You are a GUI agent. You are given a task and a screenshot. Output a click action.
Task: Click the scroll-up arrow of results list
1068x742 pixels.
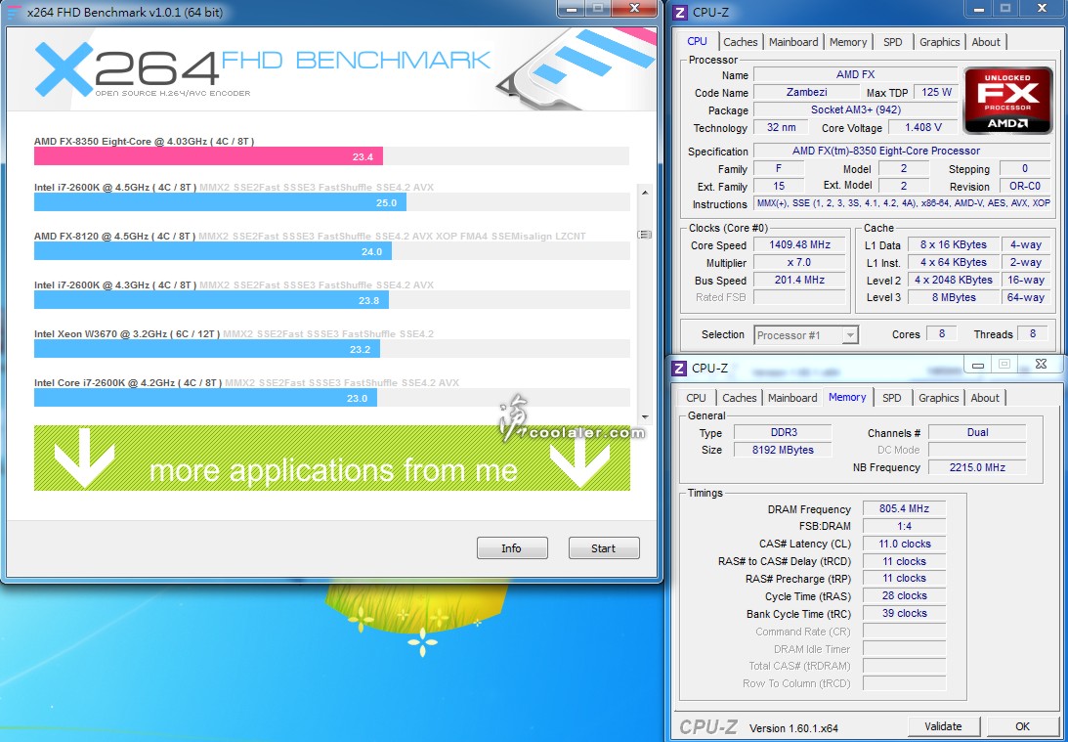click(644, 193)
